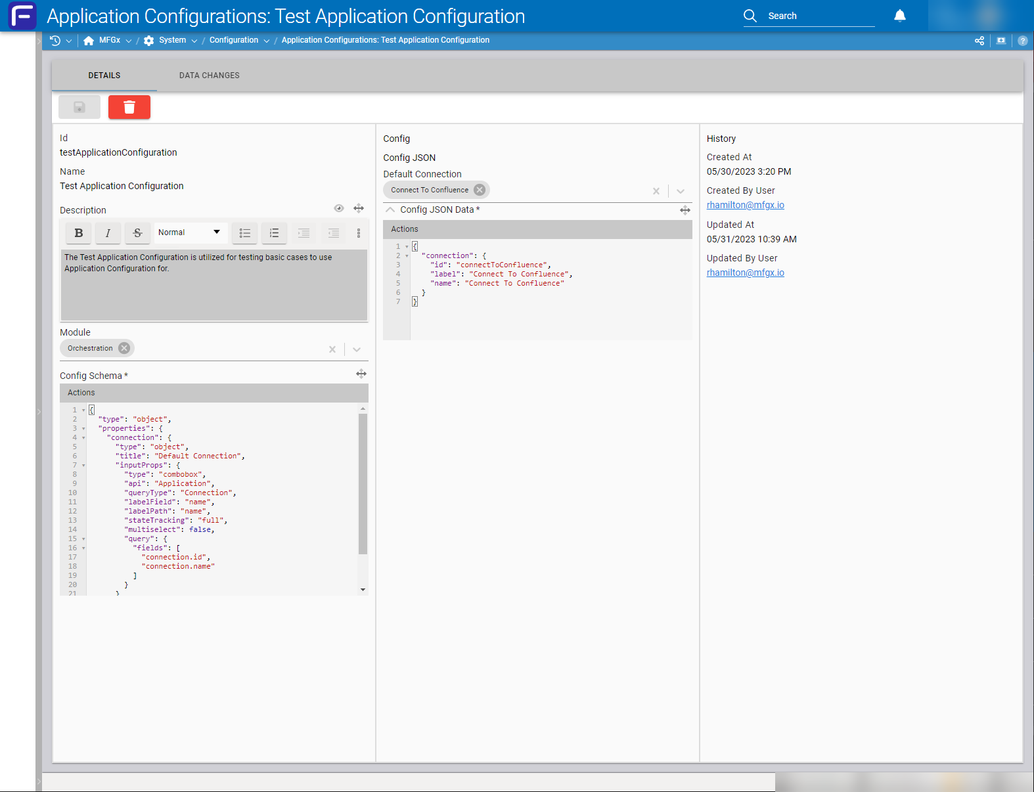Image resolution: width=1034 pixels, height=792 pixels.
Task: Remove the Connect To Confluence chip
Action: coord(480,190)
